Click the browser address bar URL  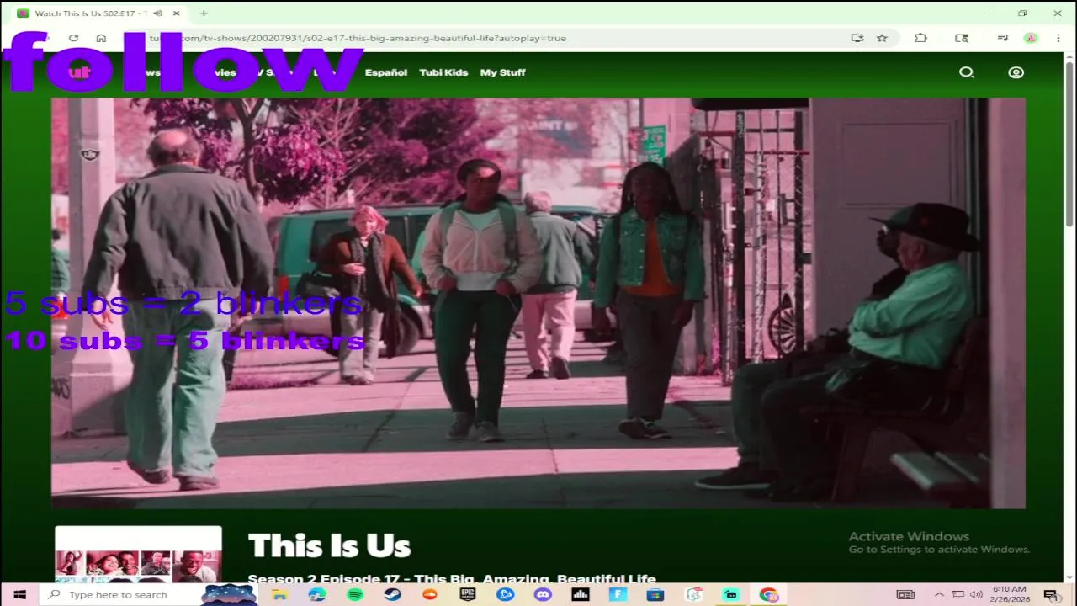[x=358, y=38]
